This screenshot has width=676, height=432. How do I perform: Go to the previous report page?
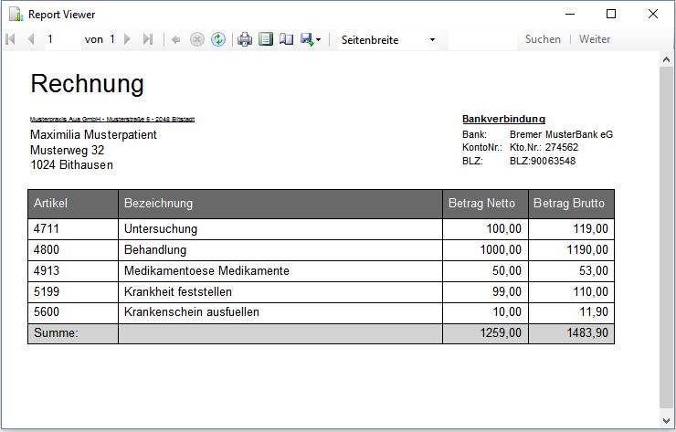tap(30, 39)
